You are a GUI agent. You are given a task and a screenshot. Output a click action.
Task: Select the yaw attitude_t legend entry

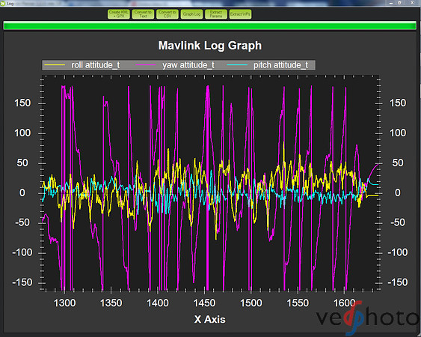tap(188, 65)
